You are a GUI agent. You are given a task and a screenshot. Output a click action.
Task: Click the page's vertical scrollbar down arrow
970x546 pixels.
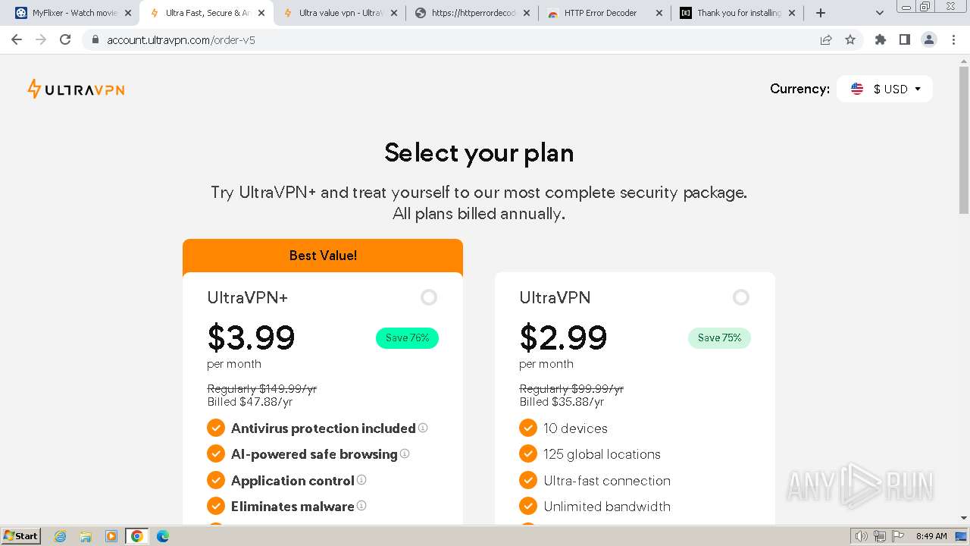(964, 518)
